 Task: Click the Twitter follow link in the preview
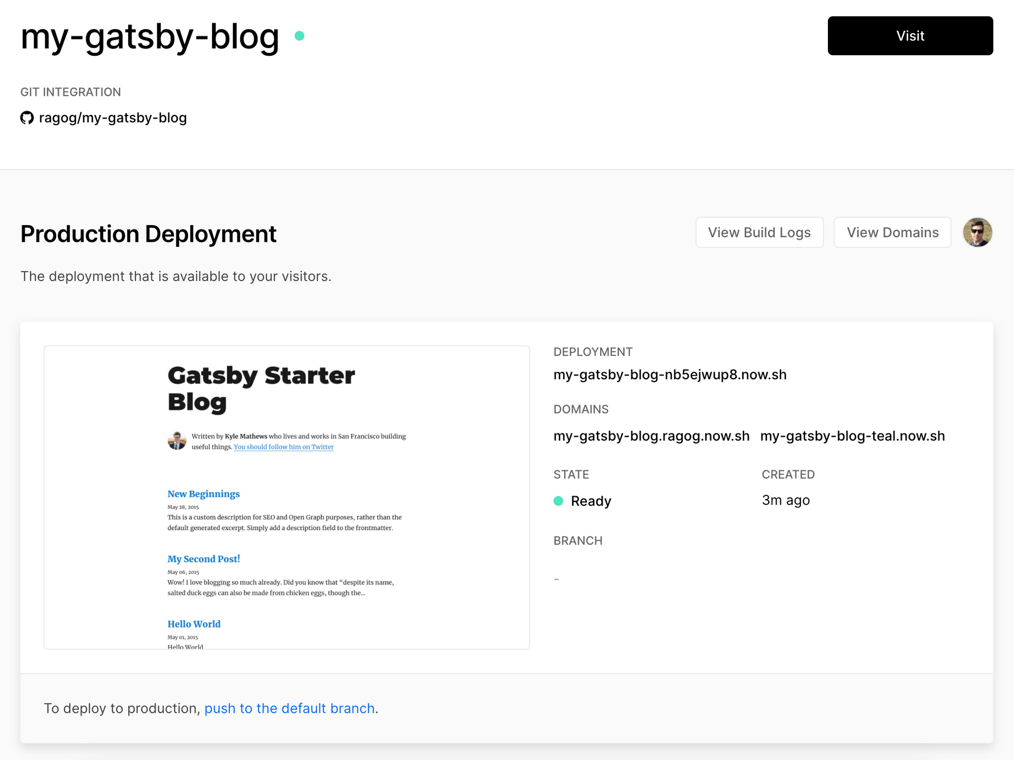pos(283,447)
